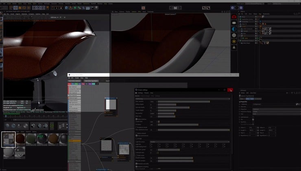Click the GI clamp slider bar
The image size is (301, 171).
pyautogui.click(x=194, y=125)
